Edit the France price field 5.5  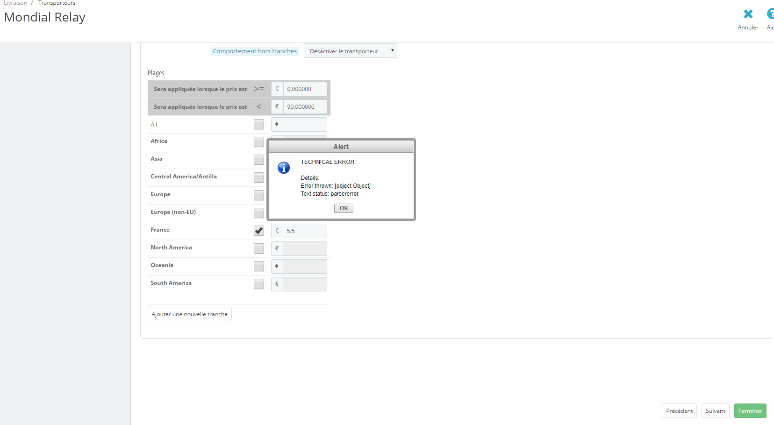click(305, 231)
